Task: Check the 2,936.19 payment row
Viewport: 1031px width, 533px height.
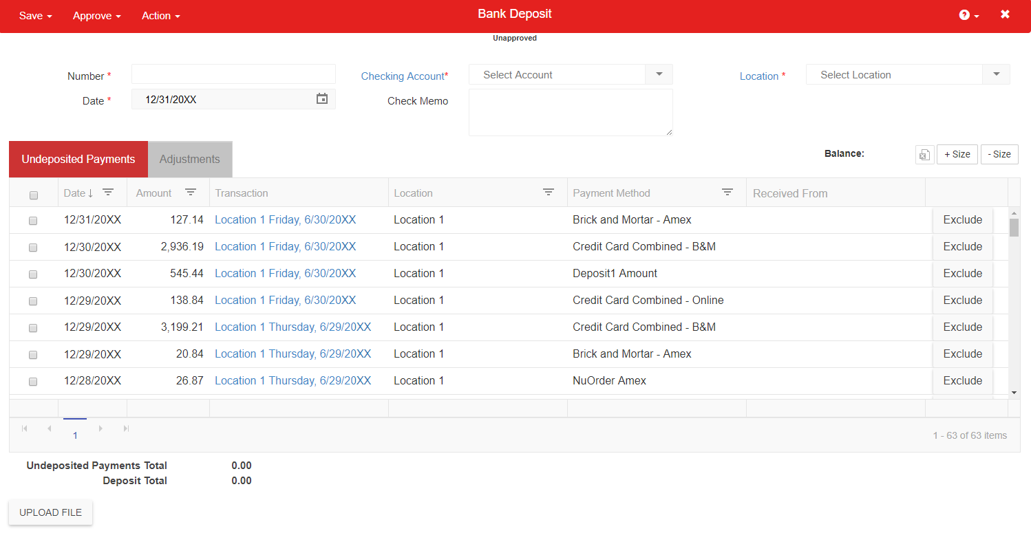Action: [33, 248]
